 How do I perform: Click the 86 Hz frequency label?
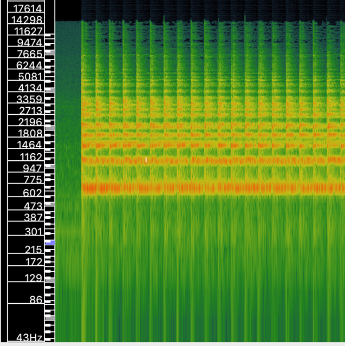pos(35,299)
